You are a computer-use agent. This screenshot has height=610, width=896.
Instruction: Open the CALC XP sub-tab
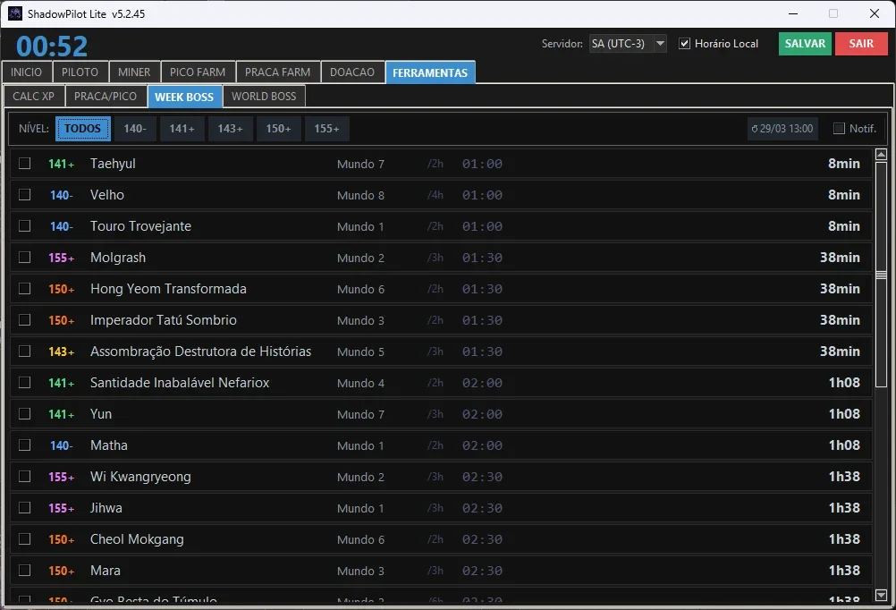coord(34,96)
